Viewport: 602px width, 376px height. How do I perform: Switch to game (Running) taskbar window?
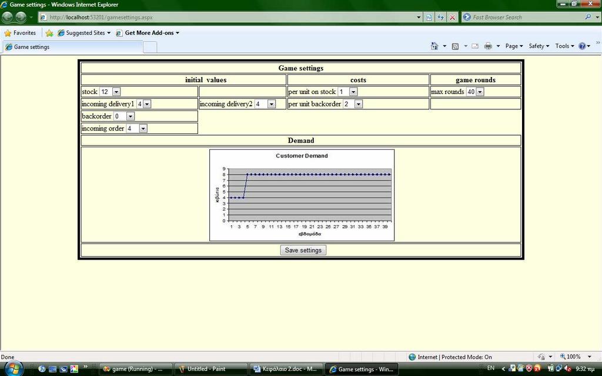point(135,369)
